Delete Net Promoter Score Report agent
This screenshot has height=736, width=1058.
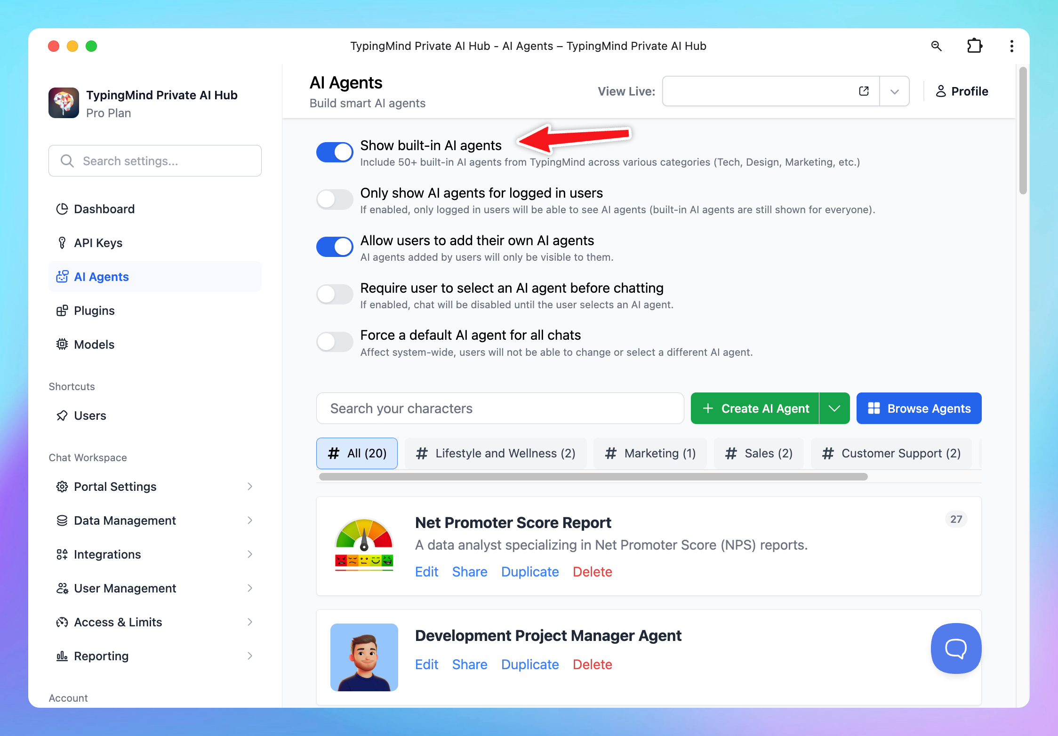(593, 572)
